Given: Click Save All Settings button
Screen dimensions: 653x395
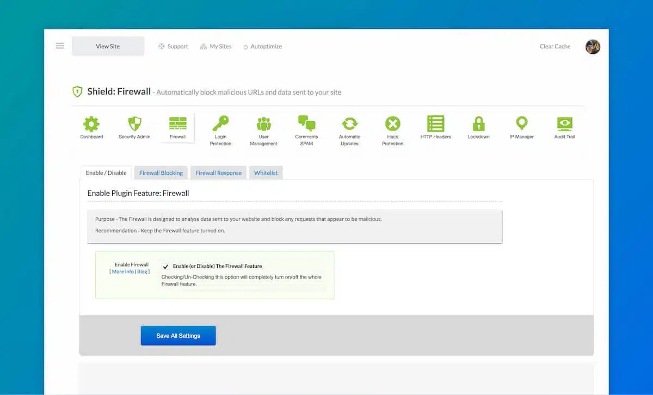Looking at the screenshot, I should point(178,336).
